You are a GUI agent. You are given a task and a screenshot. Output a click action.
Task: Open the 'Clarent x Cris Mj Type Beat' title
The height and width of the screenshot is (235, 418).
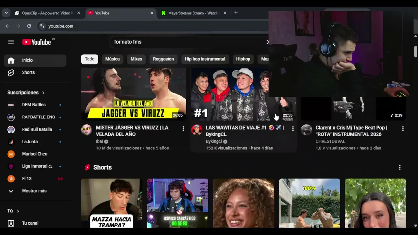pos(351,131)
